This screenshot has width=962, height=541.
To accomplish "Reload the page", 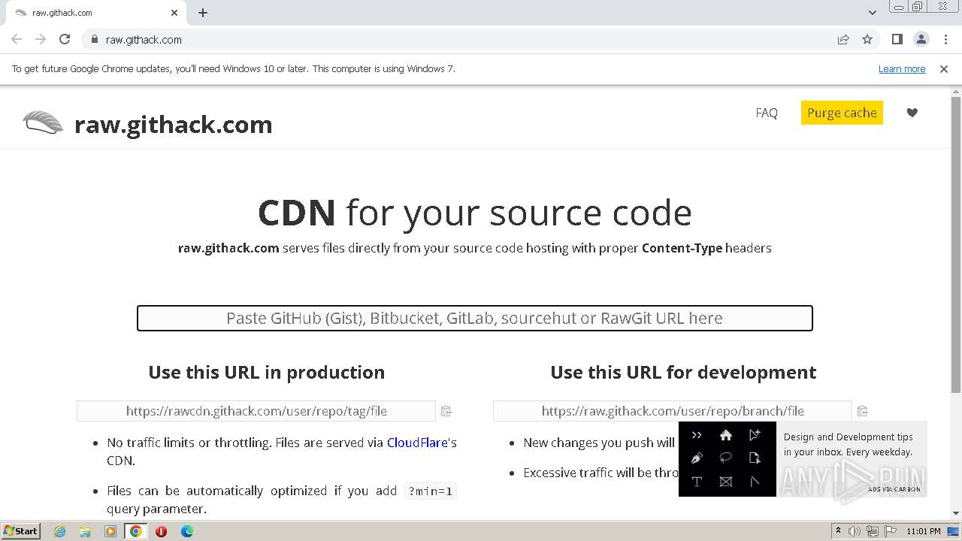I will [x=65, y=39].
